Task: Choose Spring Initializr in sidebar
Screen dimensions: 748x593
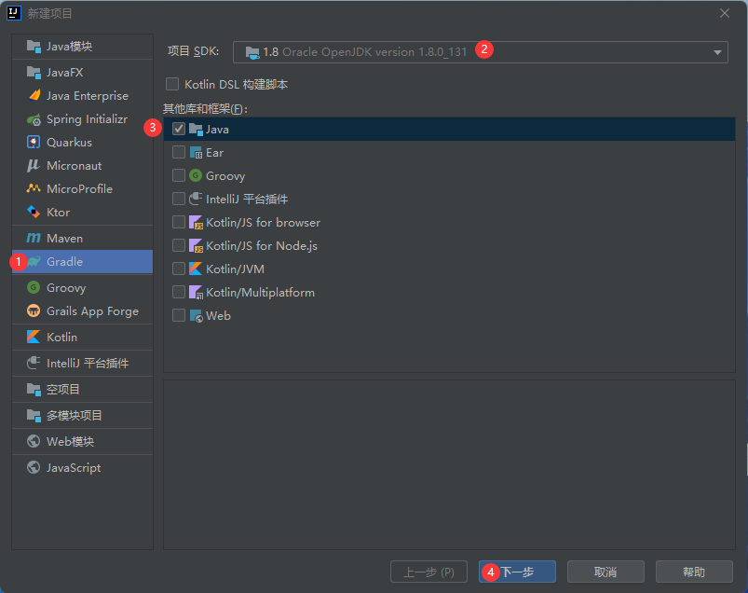Action: coord(82,119)
